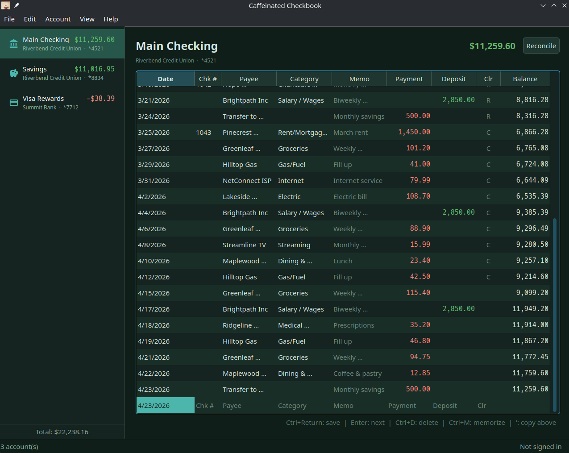Click the bank icon beside Main Checking
569x453 pixels.
point(13,43)
